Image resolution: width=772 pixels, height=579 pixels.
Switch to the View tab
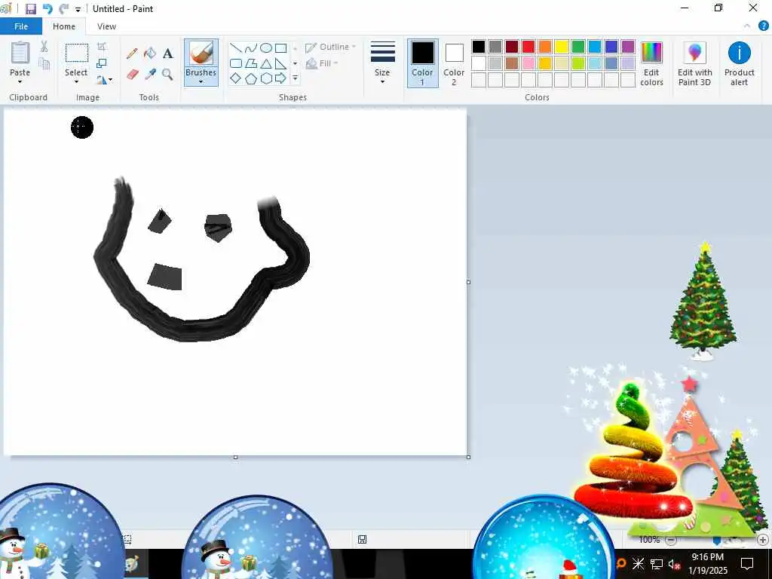pos(106,26)
